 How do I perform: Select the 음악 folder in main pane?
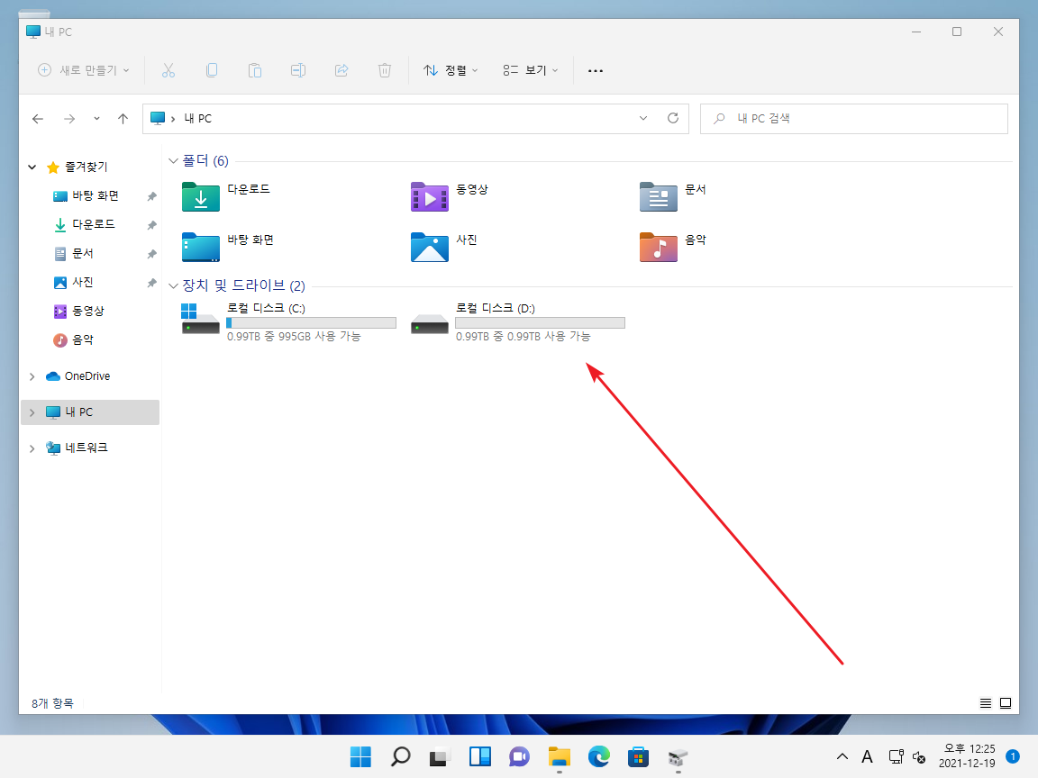673,247
